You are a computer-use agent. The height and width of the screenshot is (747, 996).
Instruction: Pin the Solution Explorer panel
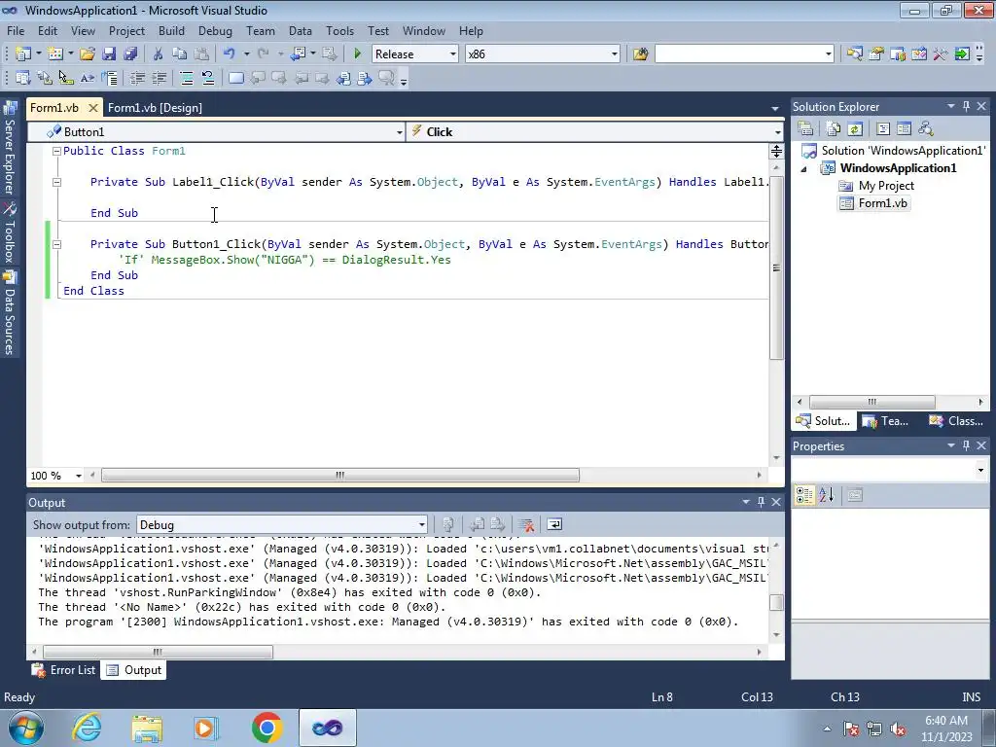coord(966,107)
